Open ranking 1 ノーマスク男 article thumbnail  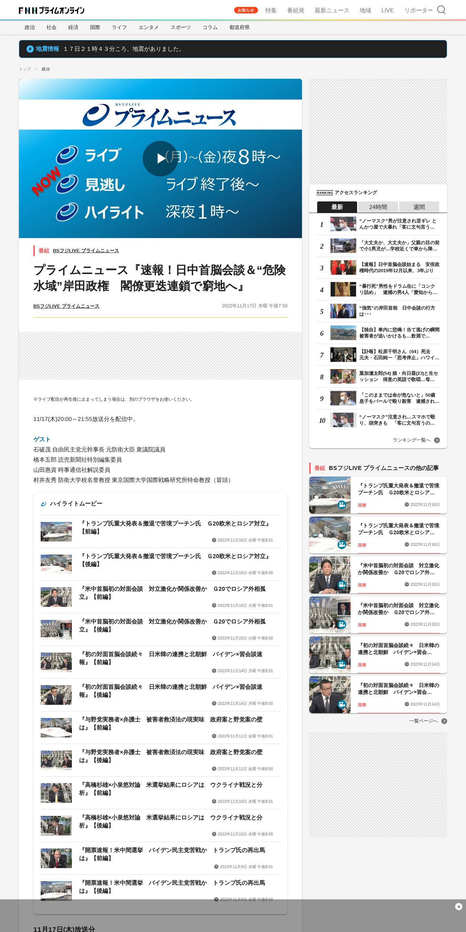[x=343, y=224]
